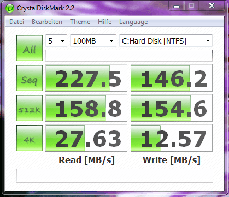Open the Hilfe menu
Viewport: 229px width, 197px height.
click(x=105, y=22)
